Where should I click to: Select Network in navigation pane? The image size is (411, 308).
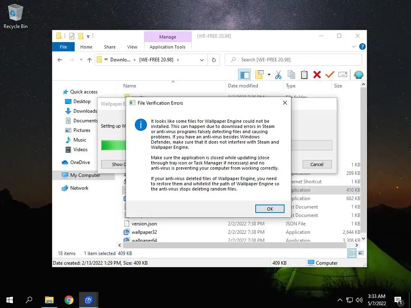75,188
